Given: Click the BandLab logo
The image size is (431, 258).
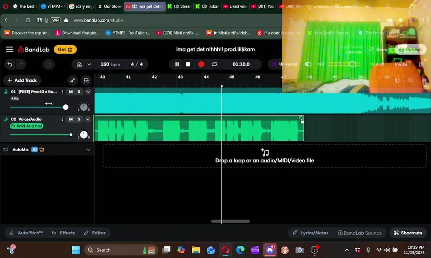Looking at the screenshot, I should point(34,49).
